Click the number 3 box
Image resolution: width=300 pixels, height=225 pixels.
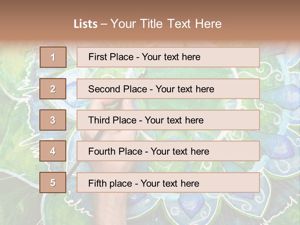(53, 120)
